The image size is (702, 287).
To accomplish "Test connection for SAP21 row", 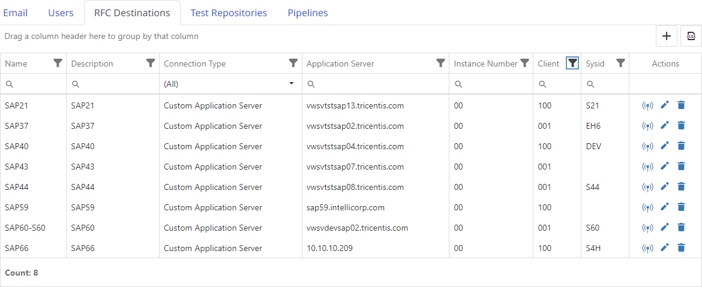I will coord(647,105).
